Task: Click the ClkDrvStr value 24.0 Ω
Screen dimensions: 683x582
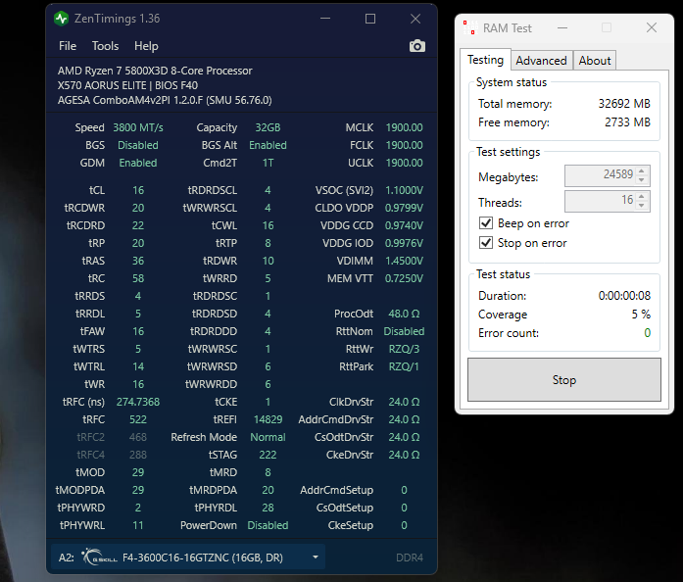Action: point(404,402)
